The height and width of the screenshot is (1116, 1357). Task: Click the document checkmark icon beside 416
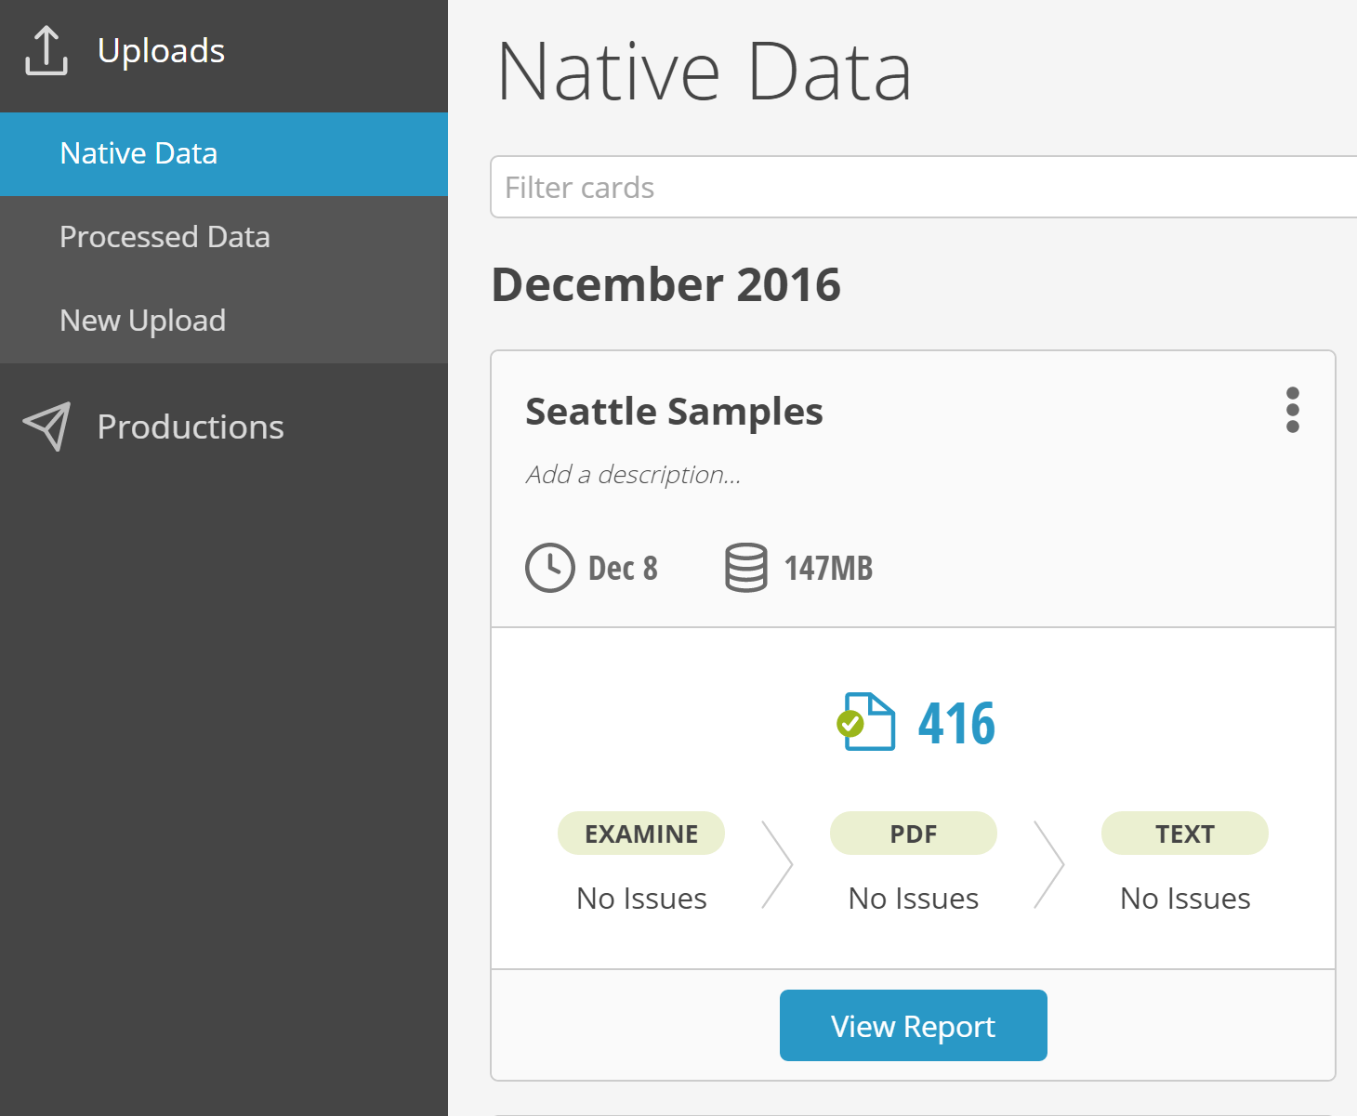(865, 722)
